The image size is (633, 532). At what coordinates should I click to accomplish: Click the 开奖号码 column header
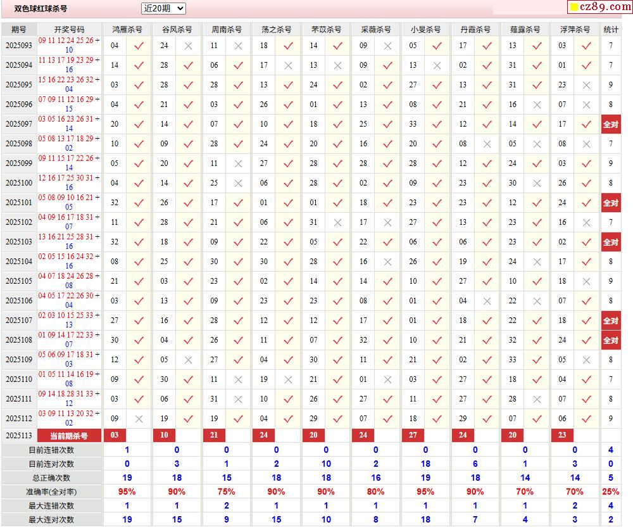point(70,30)
